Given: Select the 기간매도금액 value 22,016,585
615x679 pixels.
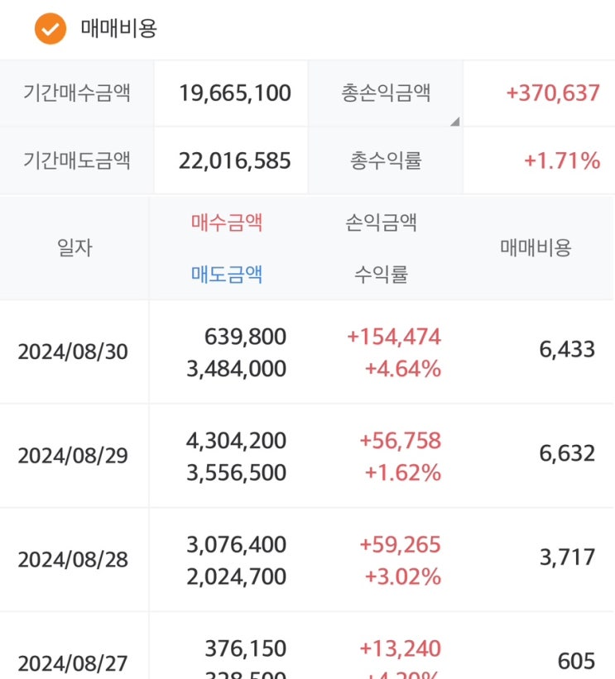Looking at the screenshot, I should coord(234,160).
